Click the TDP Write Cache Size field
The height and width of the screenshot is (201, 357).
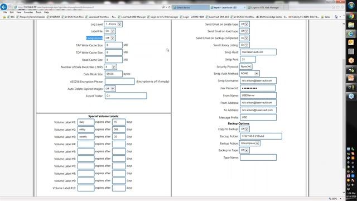(x=114, y=52)
